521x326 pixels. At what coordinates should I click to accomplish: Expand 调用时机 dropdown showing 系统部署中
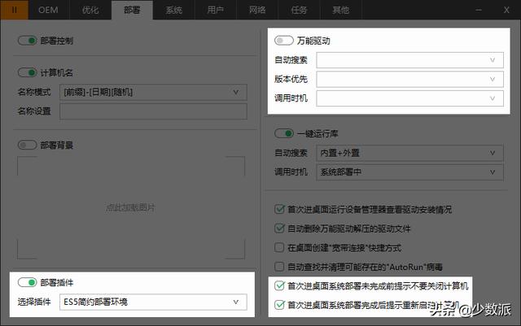coord(409,172)
